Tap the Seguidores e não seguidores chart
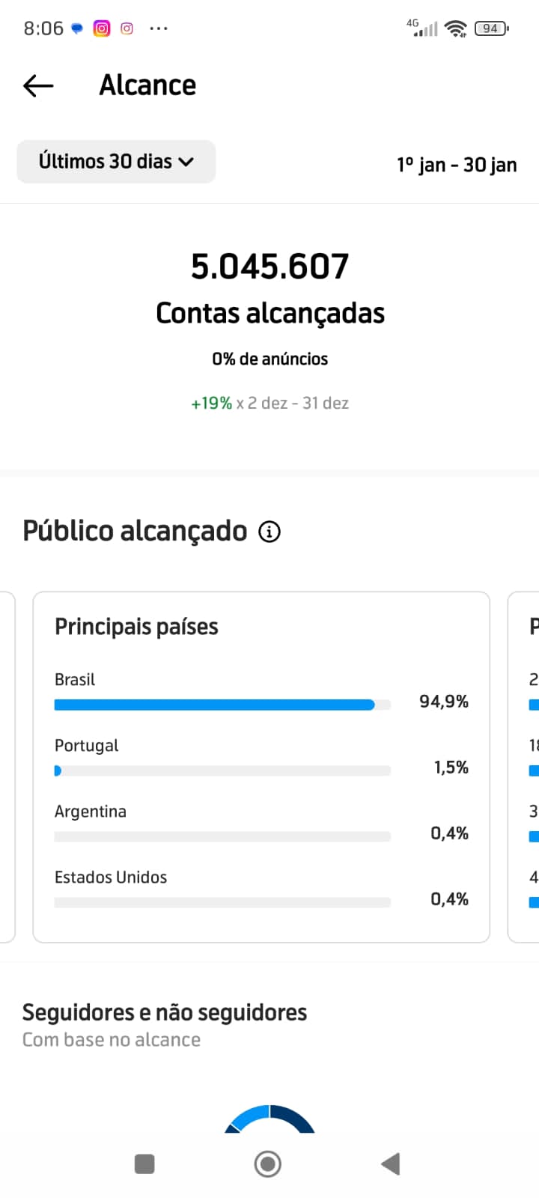This screenshot has height=1198, width=539. pos(269,1119)
